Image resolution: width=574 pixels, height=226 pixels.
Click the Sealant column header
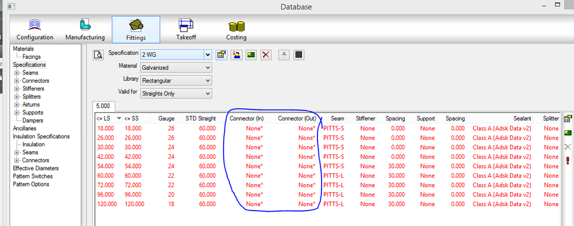(500, 118)
